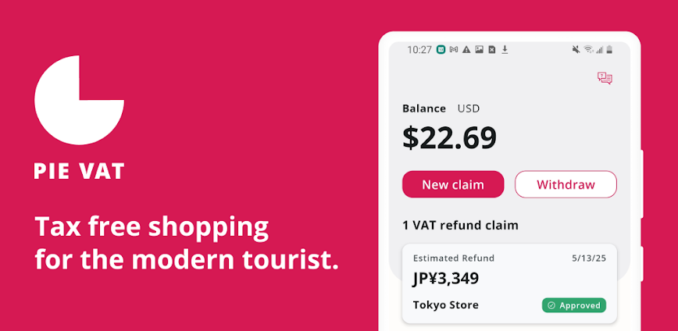Click the 1 VAT refund claim heading

tap(460, 226)
